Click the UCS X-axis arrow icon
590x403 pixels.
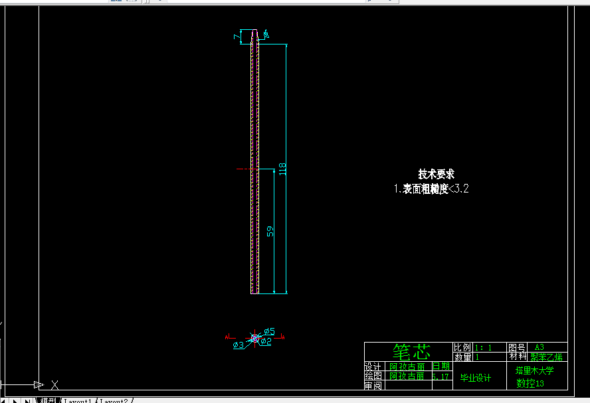pos(39,384)
